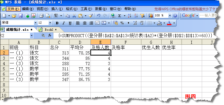Expand the 宋体 font name dropdown
Viewport: 224px width, 105px height.
point(35,23)
